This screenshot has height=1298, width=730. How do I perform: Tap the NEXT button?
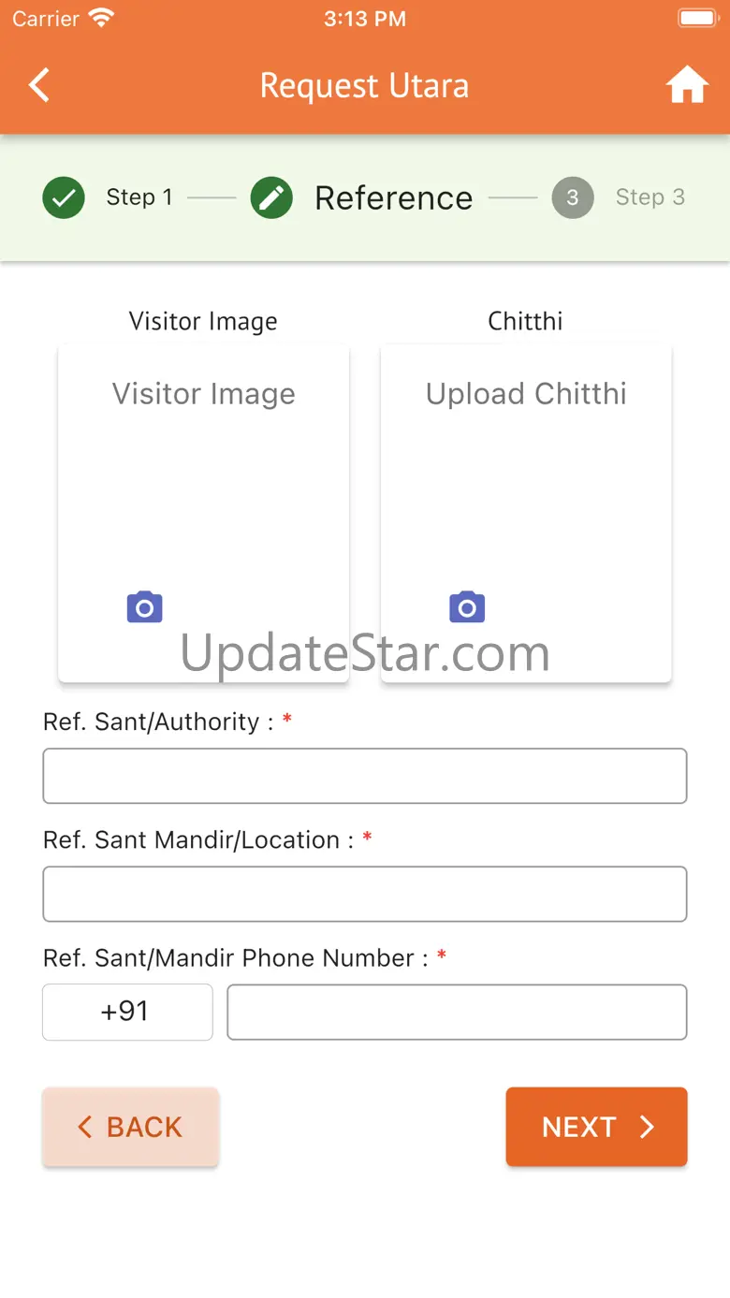(x=597, y=1127)
